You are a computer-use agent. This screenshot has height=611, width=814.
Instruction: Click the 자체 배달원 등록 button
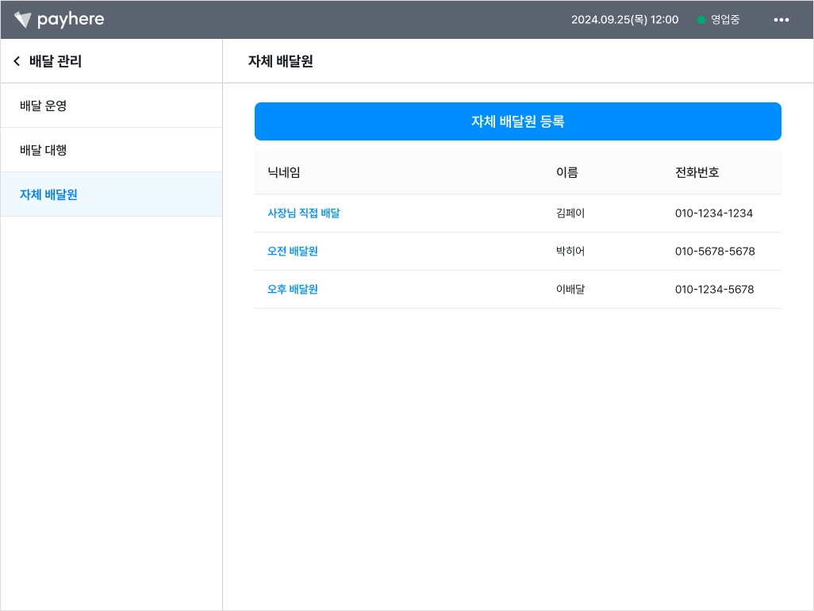coord(517,121)
